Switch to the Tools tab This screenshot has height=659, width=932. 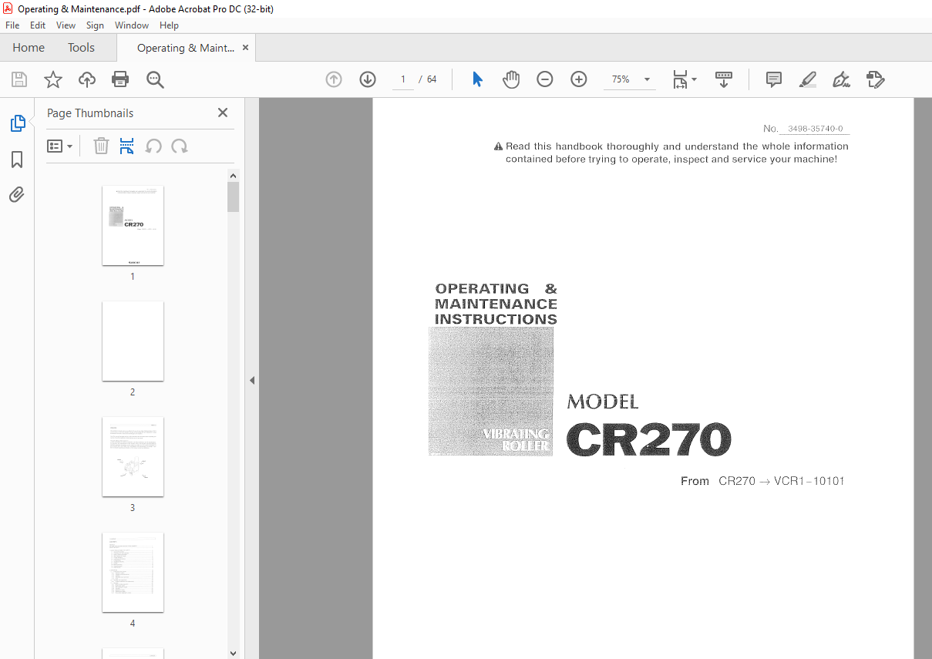pos(81,48)
